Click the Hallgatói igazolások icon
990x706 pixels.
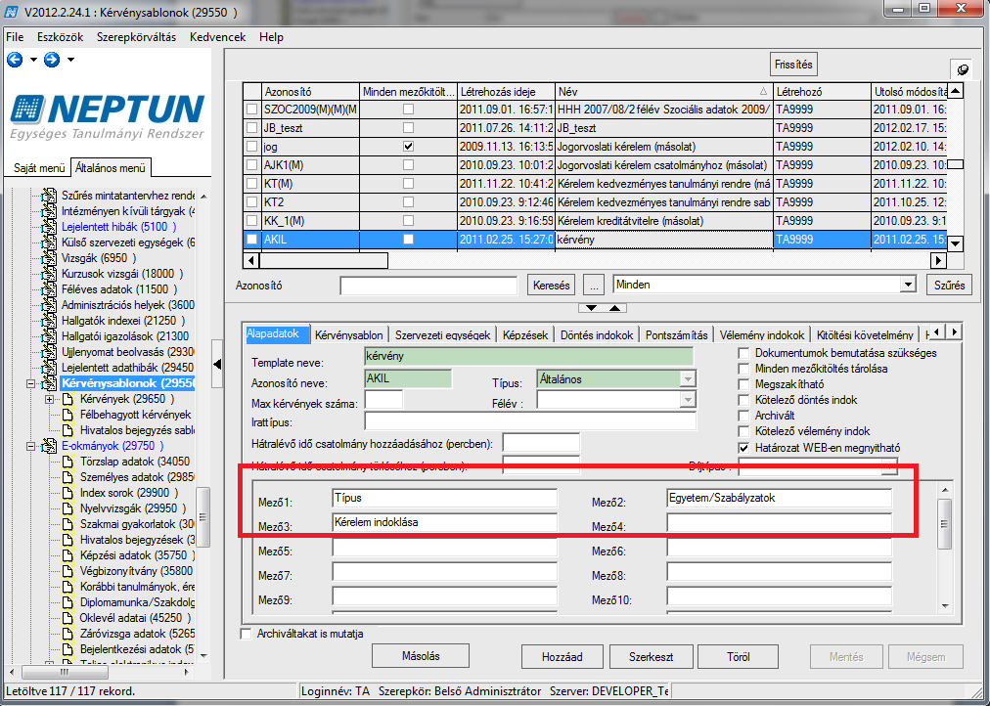pyautogui.click(x=49, y=336)
